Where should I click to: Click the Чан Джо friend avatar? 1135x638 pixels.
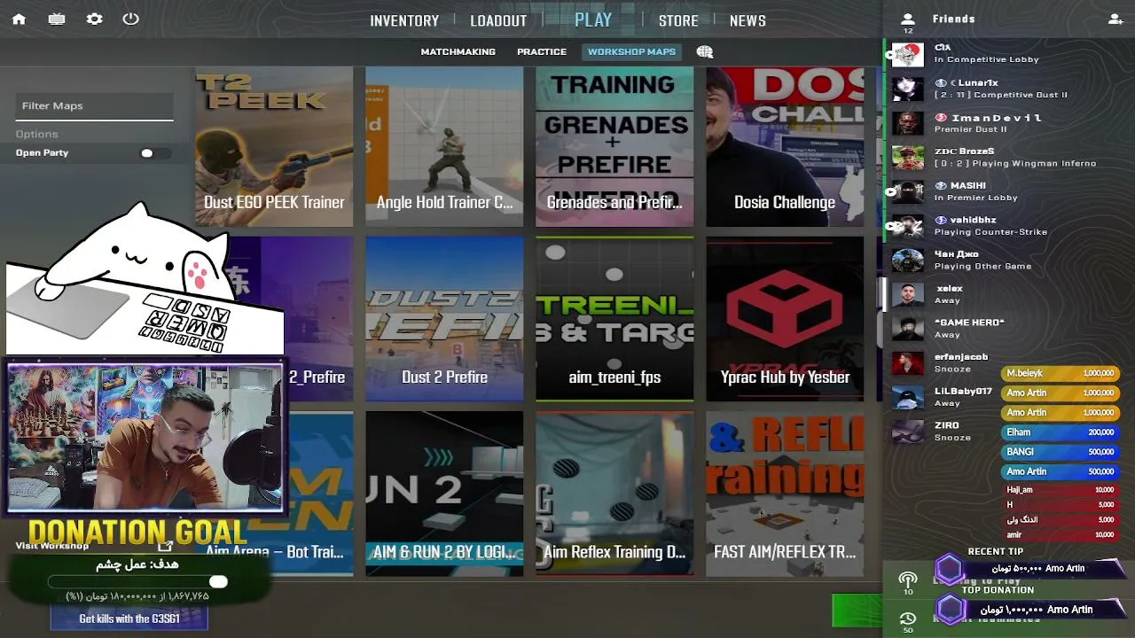(907, 261)
